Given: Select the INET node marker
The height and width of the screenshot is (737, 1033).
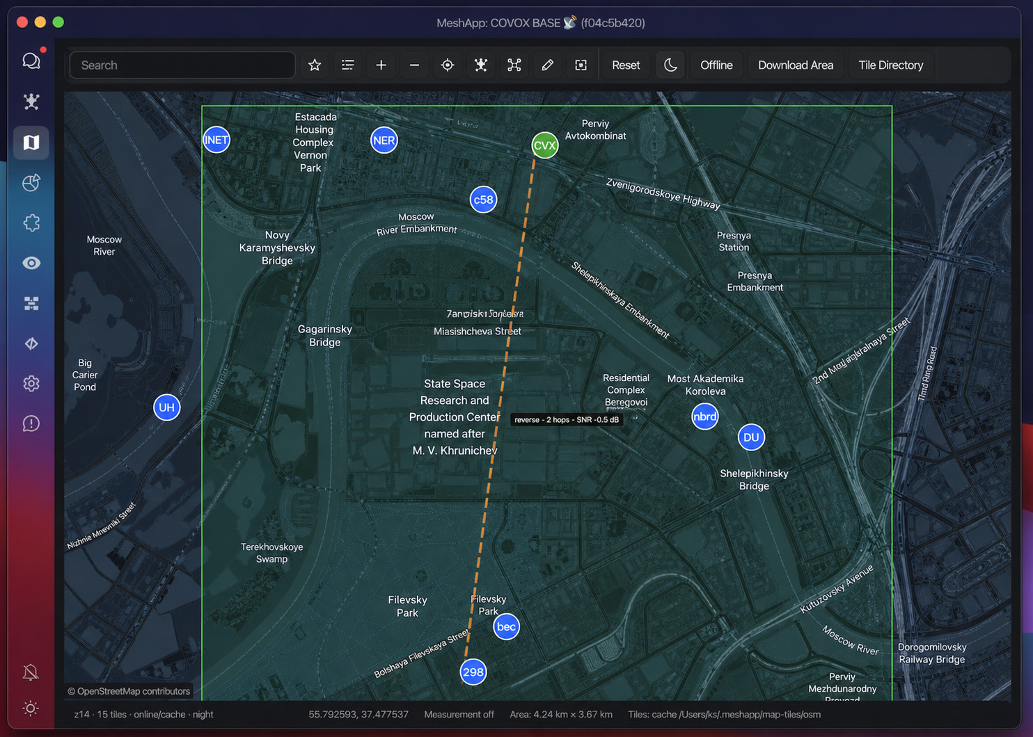Looking at the screenshot, I should [216, 140].
